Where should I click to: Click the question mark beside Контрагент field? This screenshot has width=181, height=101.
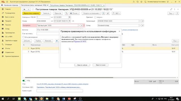tap(84, 26)
